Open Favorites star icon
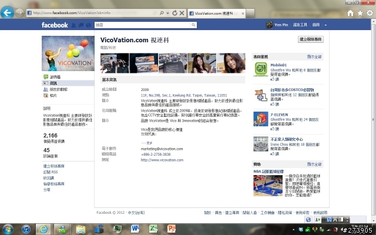Image resolution: width=376 pixels, height=235 pixels. point(360,13)
